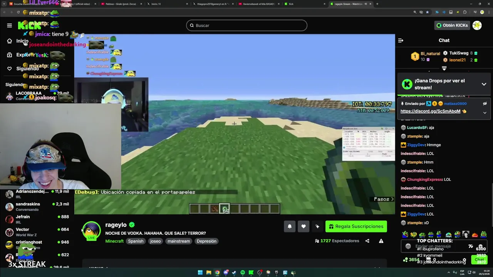Image resolution: width=493 pixels, height=277 pixels.
Task: Toggle the follow heart button
Action: (x=304, y=227)
